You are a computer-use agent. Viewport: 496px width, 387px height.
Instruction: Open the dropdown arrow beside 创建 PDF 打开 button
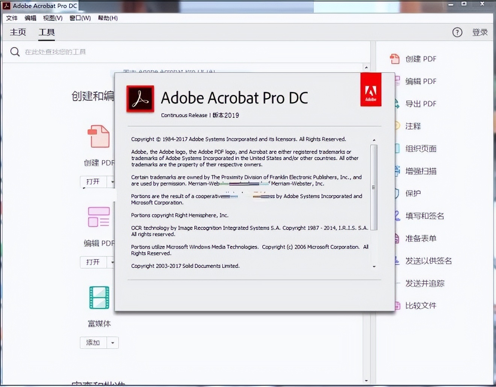point(112,182)
